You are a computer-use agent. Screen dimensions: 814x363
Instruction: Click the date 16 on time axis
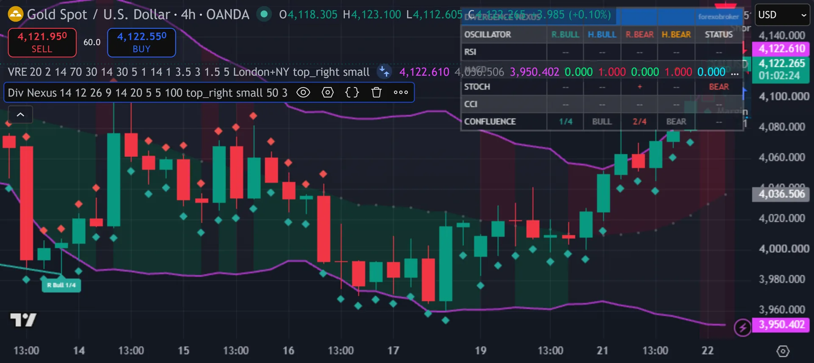pos(288,351)
